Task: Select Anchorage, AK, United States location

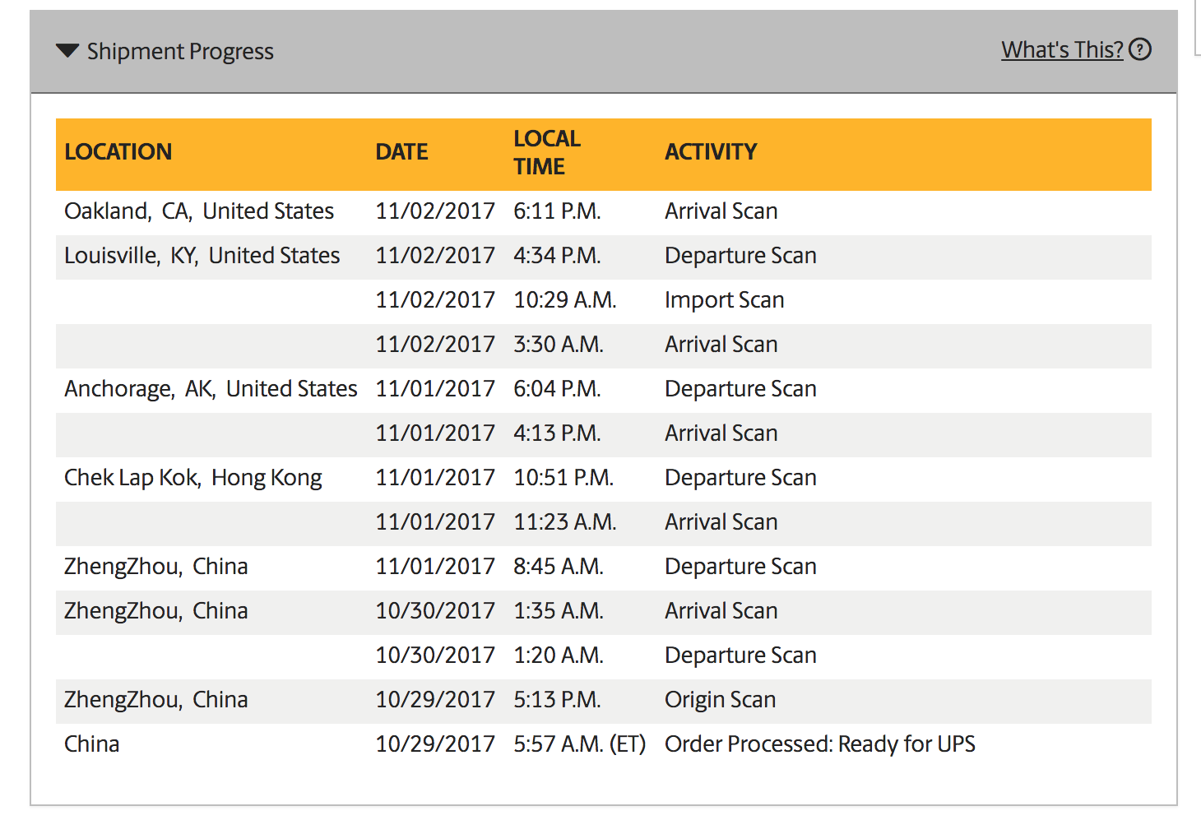Action: pyautogui.click(x=211, y=389)
